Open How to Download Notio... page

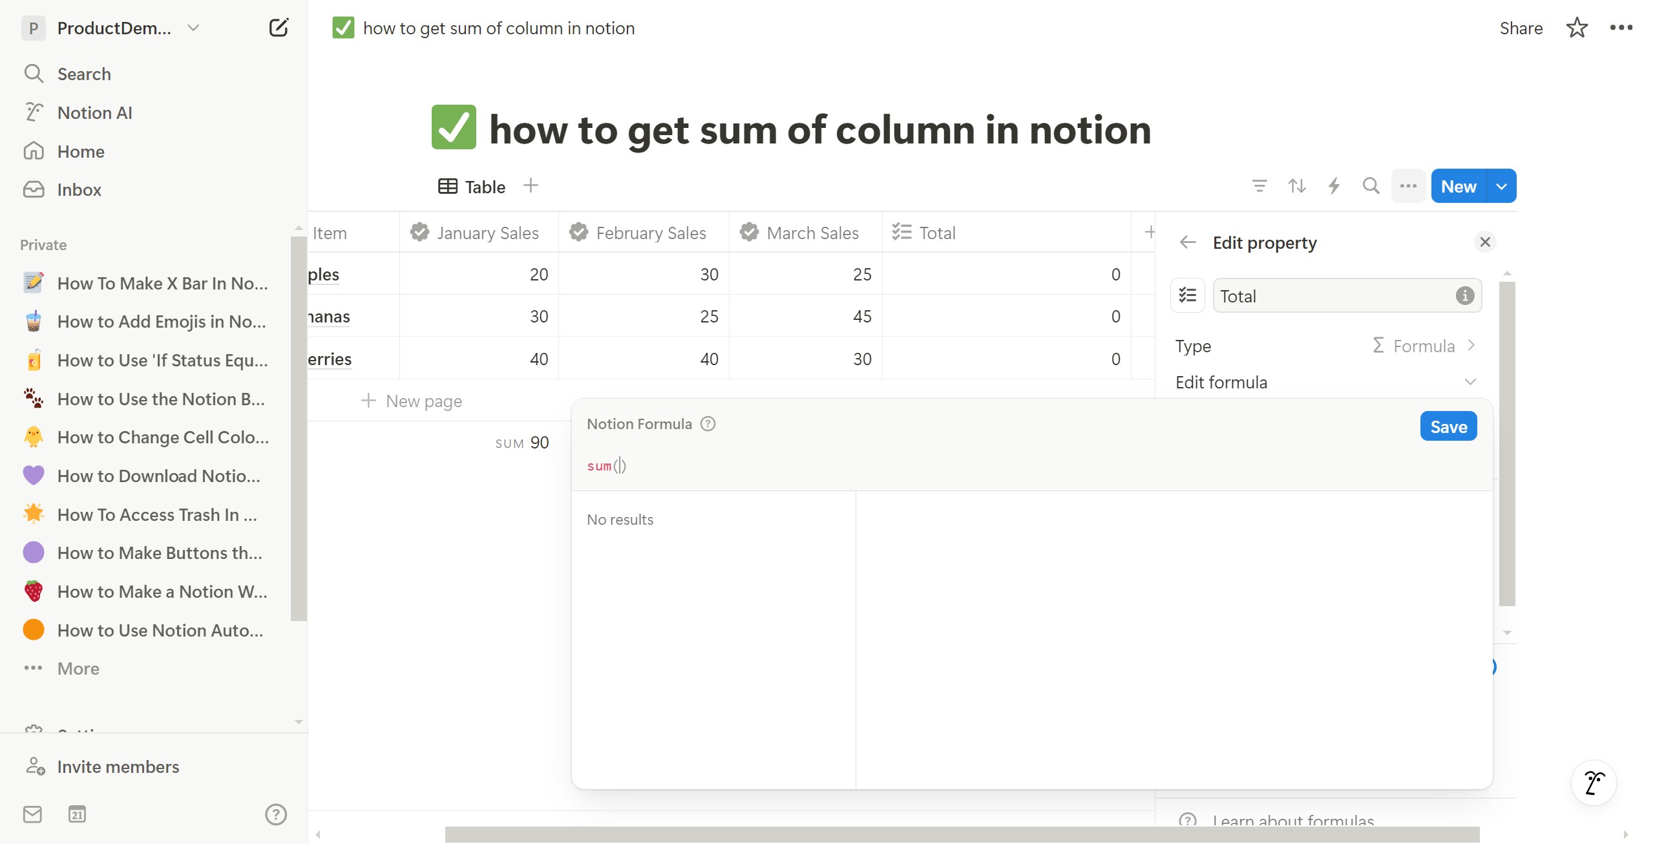[158, 476]
